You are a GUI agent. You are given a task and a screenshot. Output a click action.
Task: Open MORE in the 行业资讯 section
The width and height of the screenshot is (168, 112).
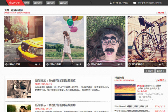(161, 80)
